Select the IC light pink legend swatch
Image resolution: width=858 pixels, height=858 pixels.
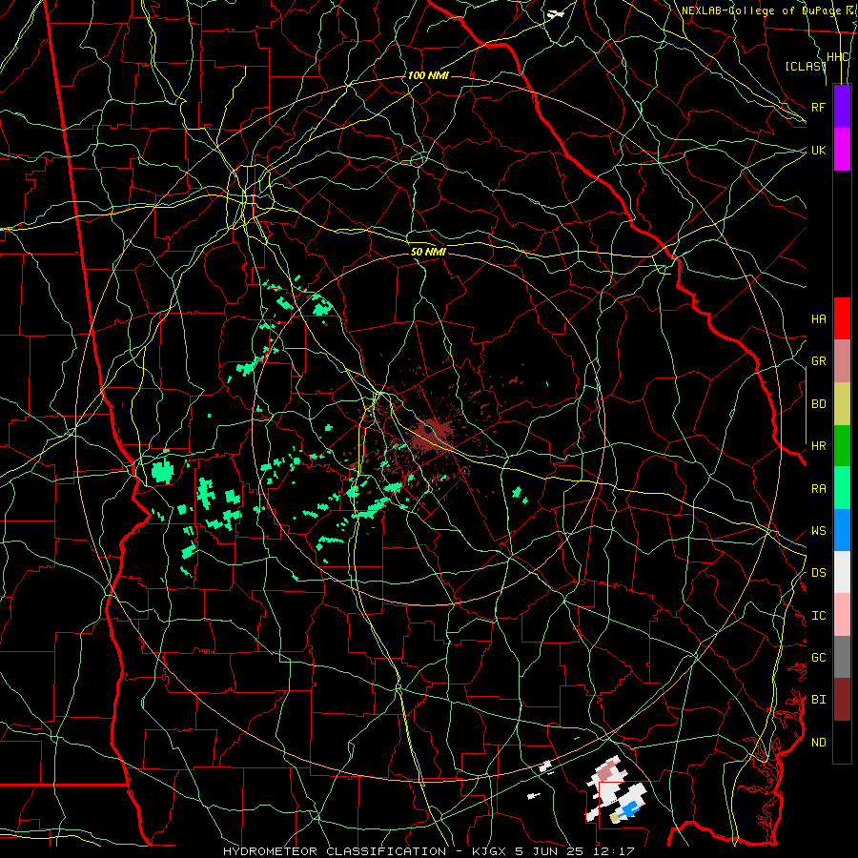pyautogui.click(x=842, y=615)
